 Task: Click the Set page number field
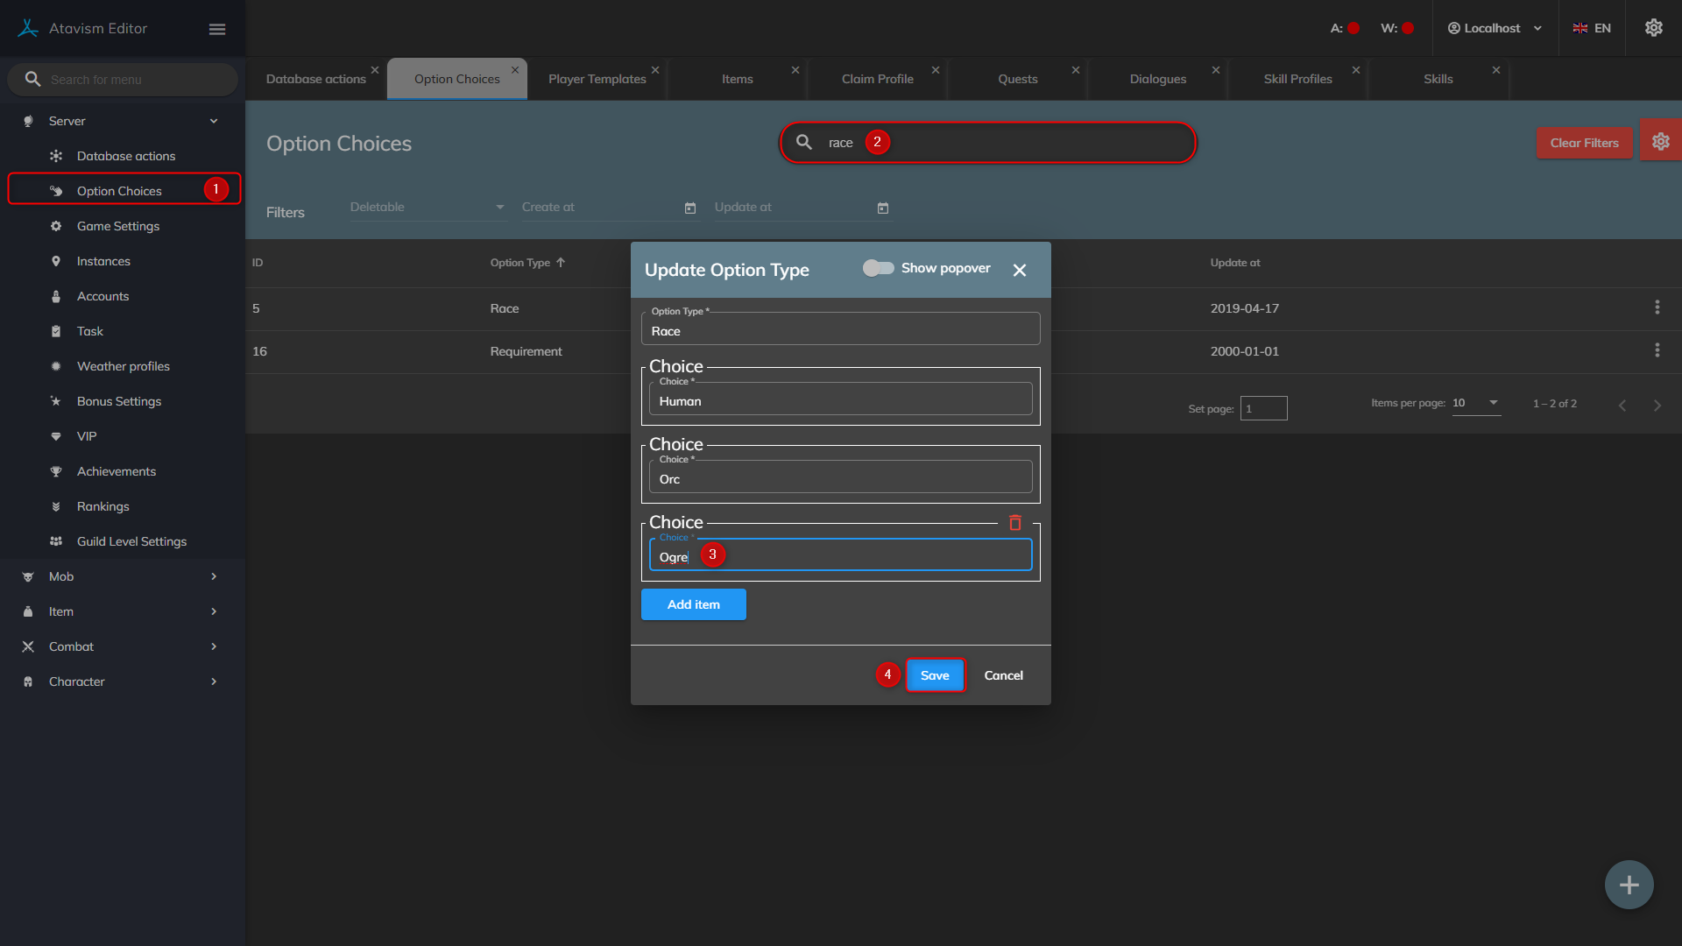1263,408
